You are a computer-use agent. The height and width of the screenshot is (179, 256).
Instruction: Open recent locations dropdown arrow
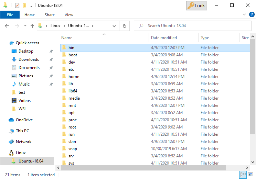tap(25, 25)
